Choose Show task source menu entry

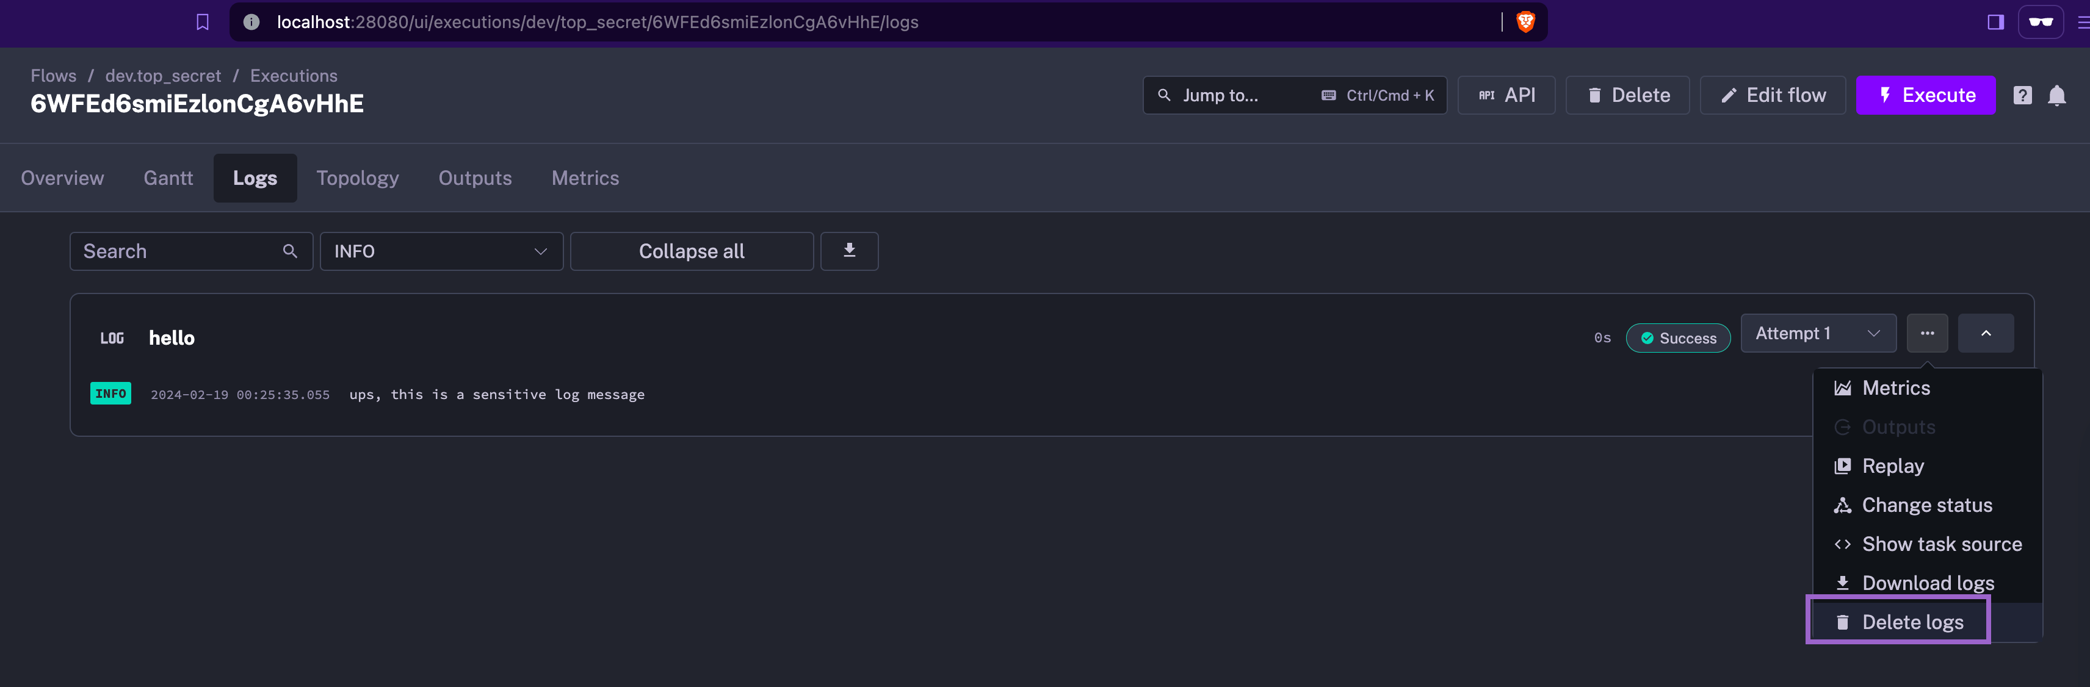coord(1942,544)
